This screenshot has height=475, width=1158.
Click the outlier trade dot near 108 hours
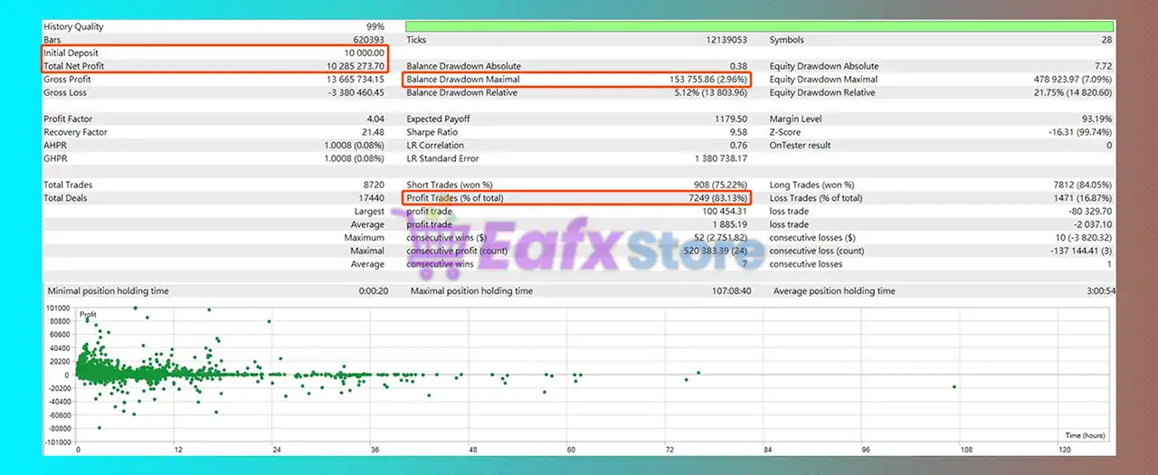tap(954, 387)
